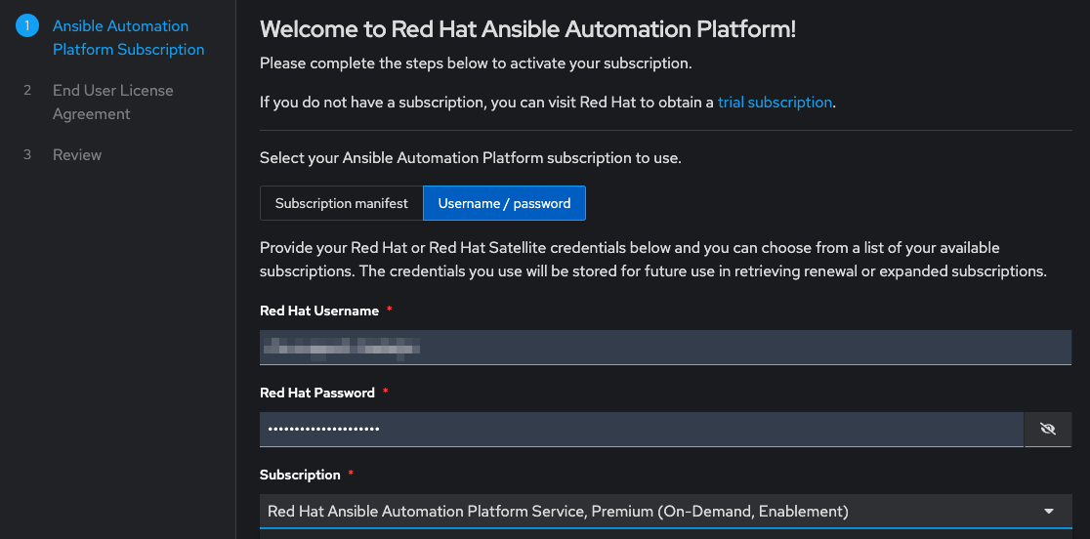
Task: Go to End User License Agreement step
Action: (112, 103)
